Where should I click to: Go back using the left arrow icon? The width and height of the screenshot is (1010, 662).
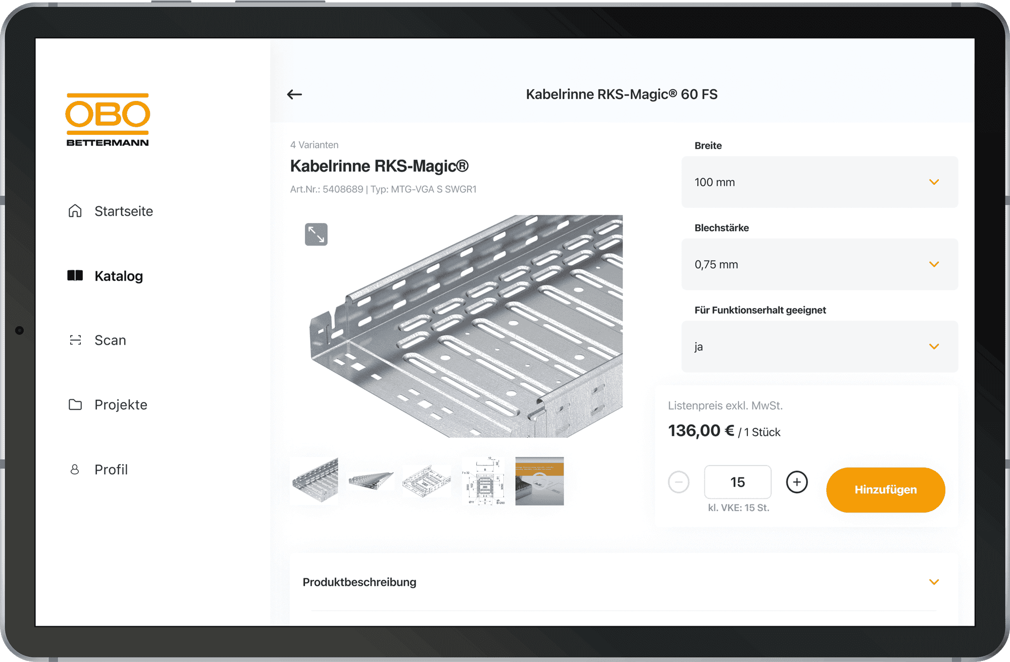294,94
